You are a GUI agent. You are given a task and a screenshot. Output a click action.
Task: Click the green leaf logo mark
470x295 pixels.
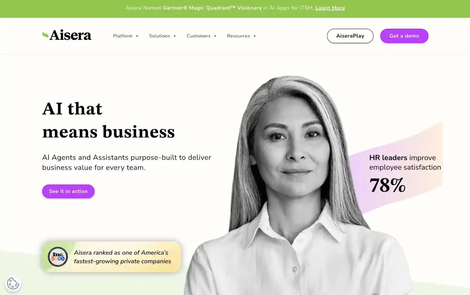(x=45, y=35)
